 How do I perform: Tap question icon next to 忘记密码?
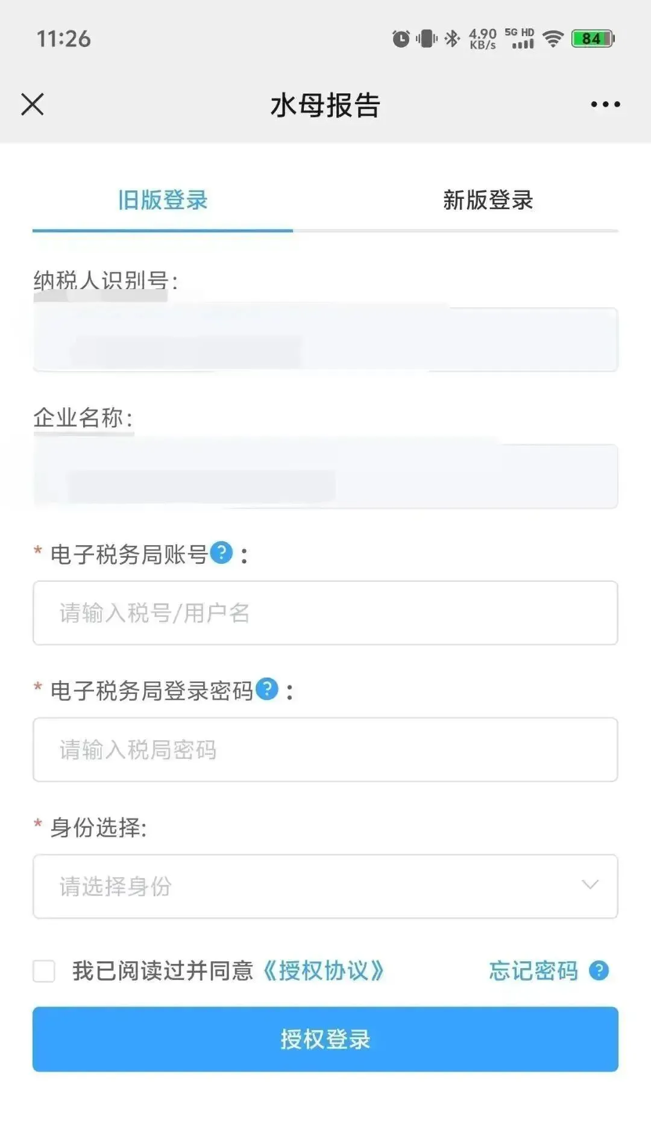click(x=599, y=970)
